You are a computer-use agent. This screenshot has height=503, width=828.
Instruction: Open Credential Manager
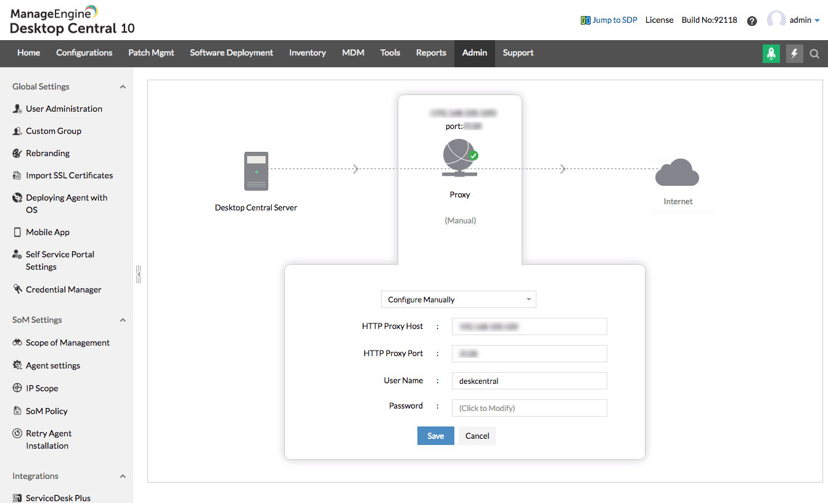pos(64,289)
